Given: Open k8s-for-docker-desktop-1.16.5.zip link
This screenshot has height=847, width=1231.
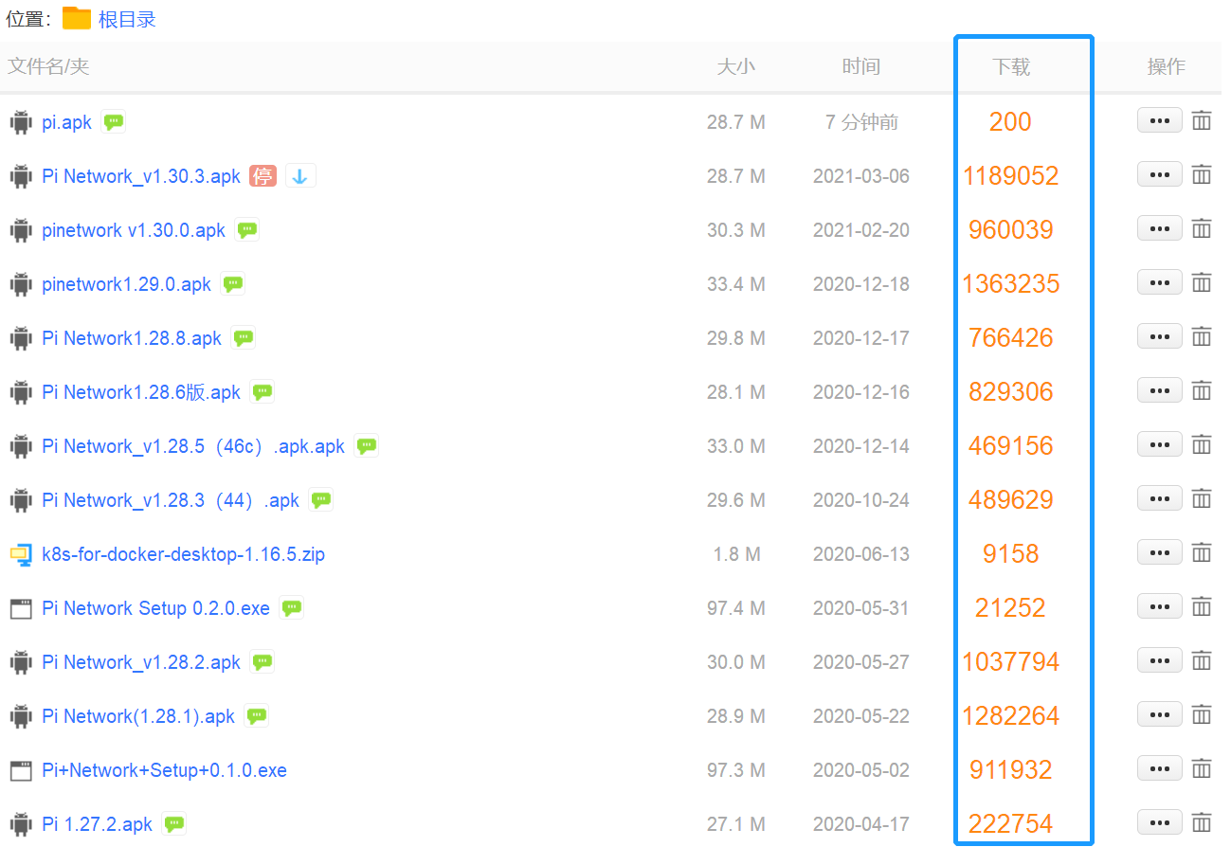Looking at the screenshot, I should click(184, 554).
